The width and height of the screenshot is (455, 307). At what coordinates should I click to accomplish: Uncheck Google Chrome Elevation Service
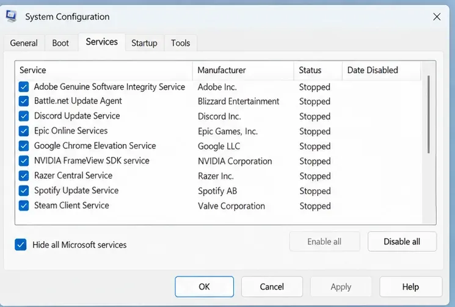(x=24, y=146)
